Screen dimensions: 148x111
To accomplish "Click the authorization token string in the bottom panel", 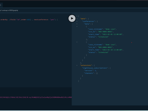I will point(36,97).
